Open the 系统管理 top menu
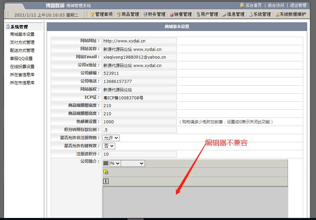 [x=262, y=14]
